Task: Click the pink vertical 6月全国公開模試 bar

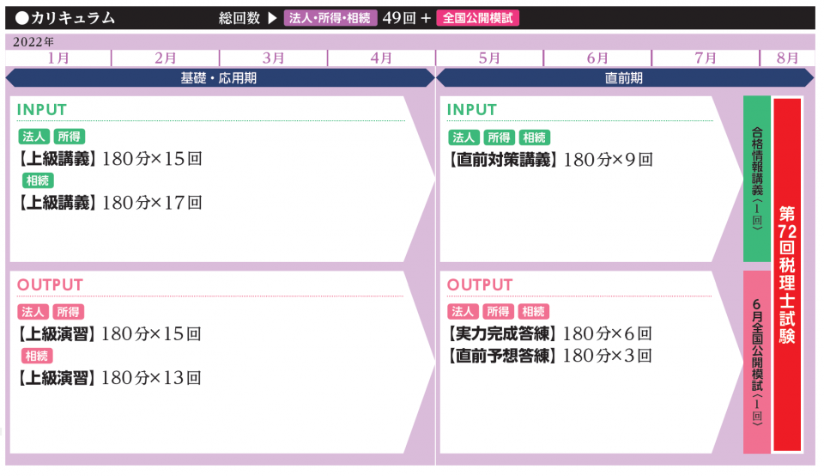Action: click(x=756, y=362)
